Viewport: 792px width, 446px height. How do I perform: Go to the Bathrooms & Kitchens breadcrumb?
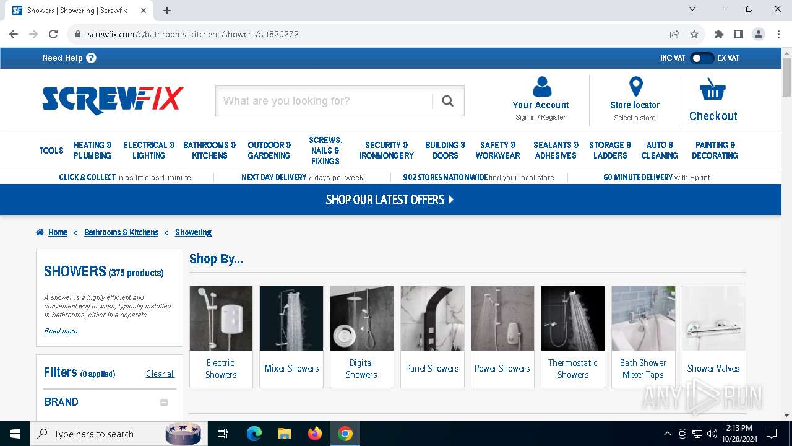121,232
